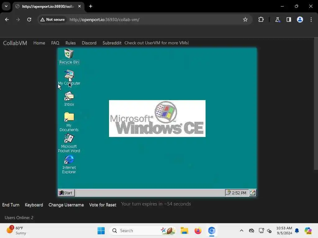Open the Discord nav link
This screenshot has height=238, width=318.
point(89,43)
